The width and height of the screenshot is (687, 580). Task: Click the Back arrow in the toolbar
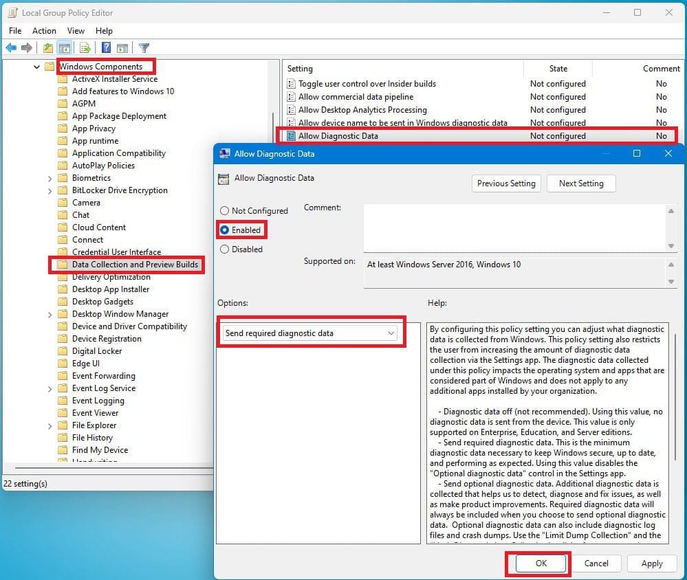11,47
